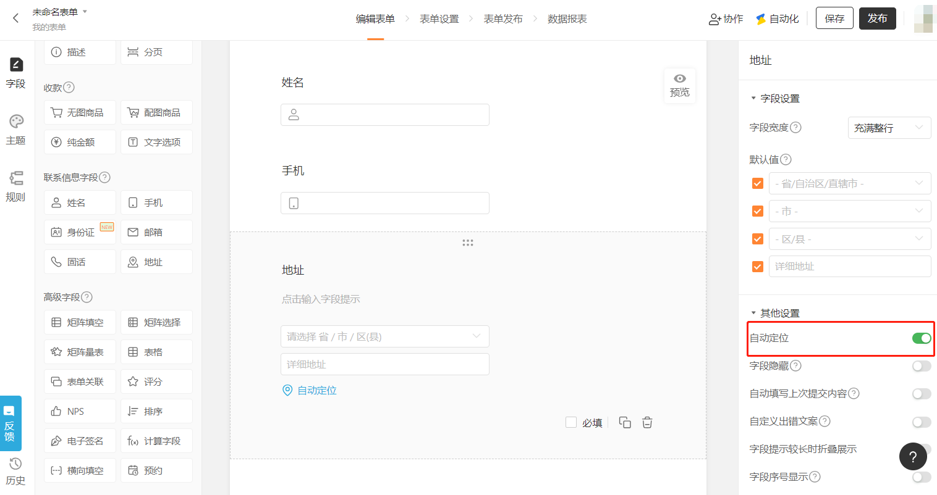Uncheck the 省/自治区/直辖市 default checkbox
Screen dimensions: 937x495
click(x=758, y=183)
